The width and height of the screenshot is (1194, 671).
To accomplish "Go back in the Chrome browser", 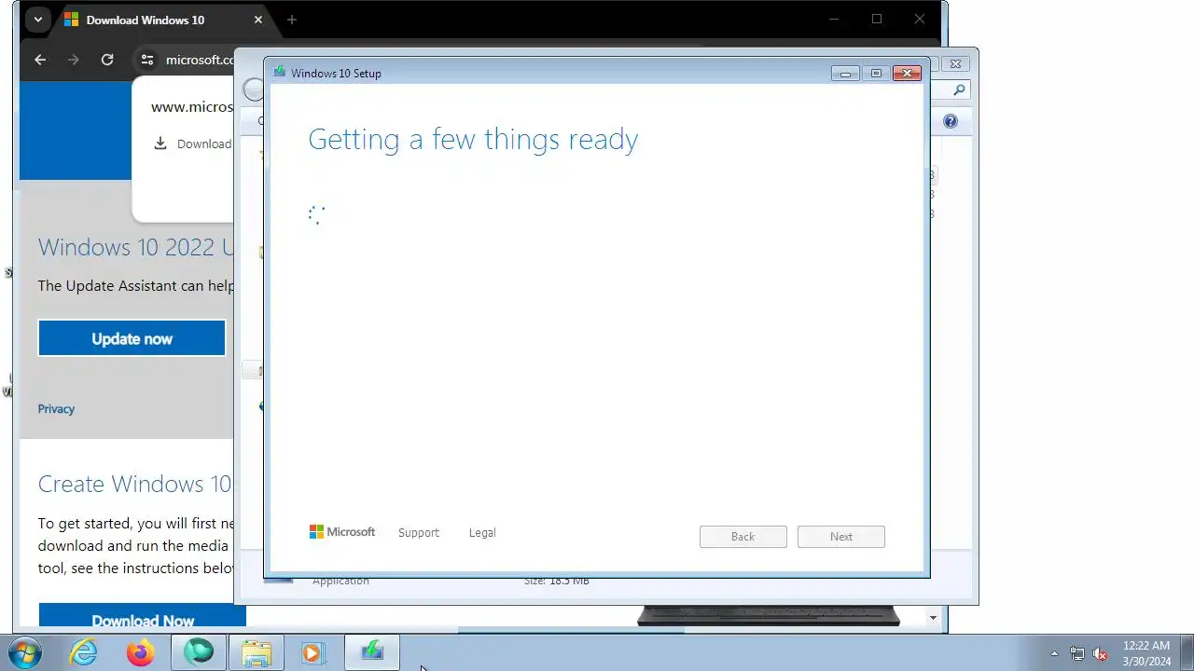I will (40, 60).
